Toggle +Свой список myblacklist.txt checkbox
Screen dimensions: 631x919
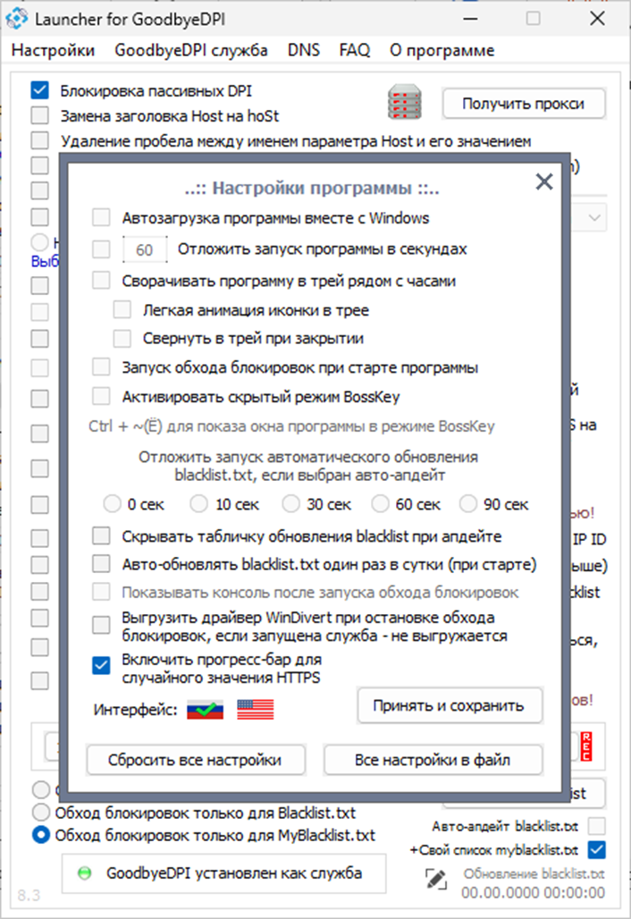(x=596, y=850)
